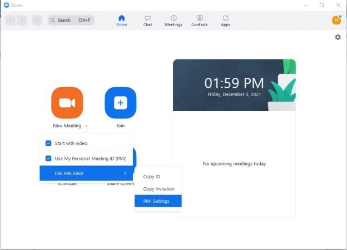
Task: Switch to the Chat tab
Action: (x=147, y=21)
